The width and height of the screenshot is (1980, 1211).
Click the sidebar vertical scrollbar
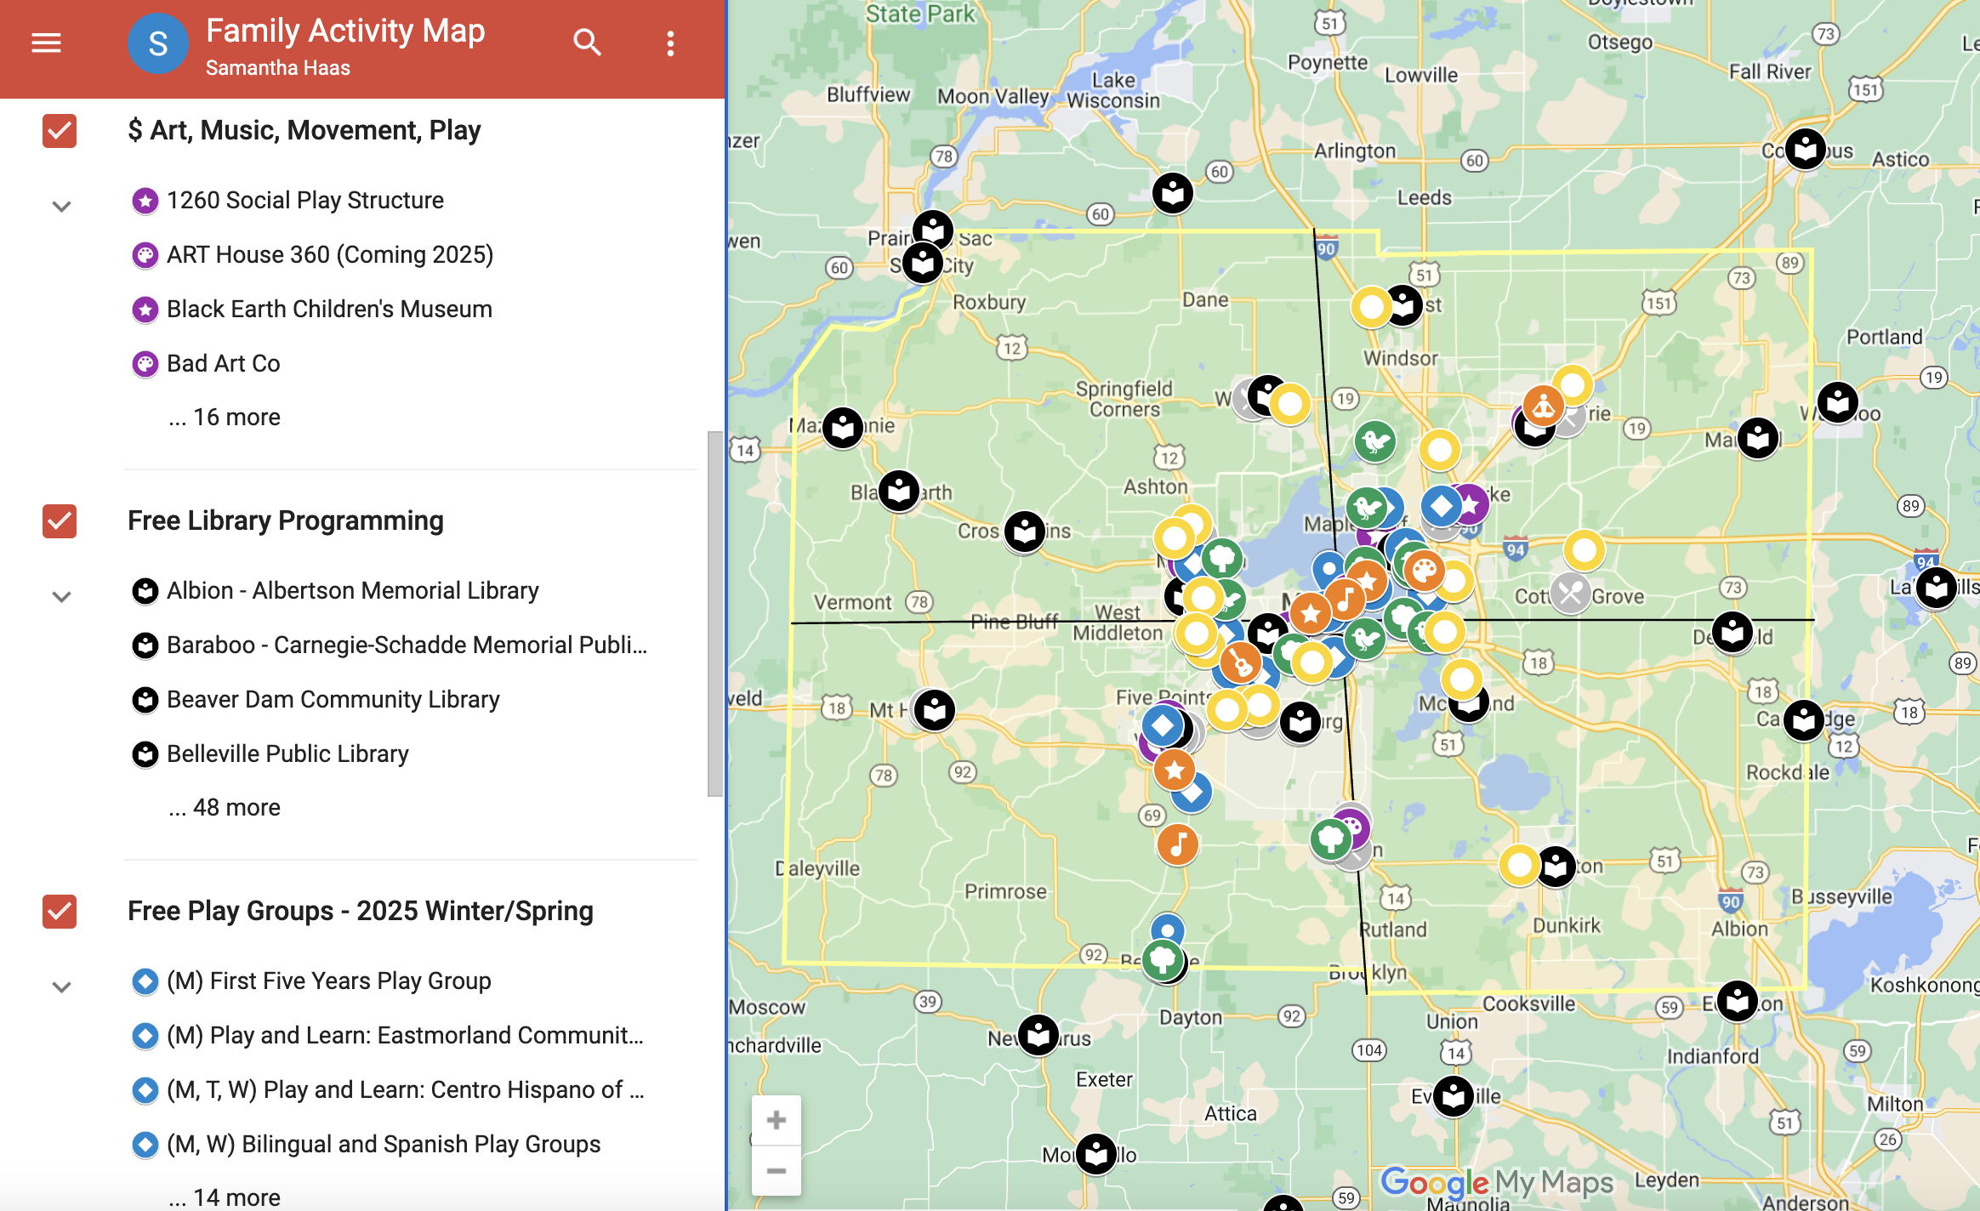[714, 612]
